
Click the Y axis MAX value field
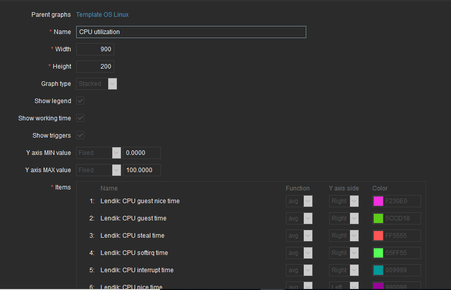click(x=142, y=170)
